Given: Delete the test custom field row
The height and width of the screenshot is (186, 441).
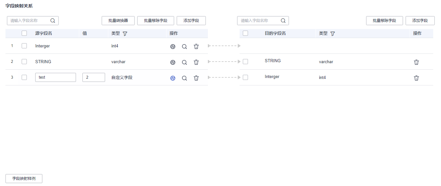Looking at the screenshot, I should (x=196, y=78).
